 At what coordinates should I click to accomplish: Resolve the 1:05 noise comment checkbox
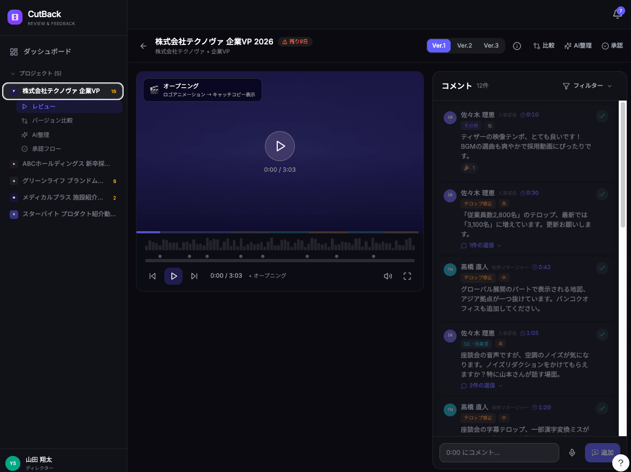[602, 334]
